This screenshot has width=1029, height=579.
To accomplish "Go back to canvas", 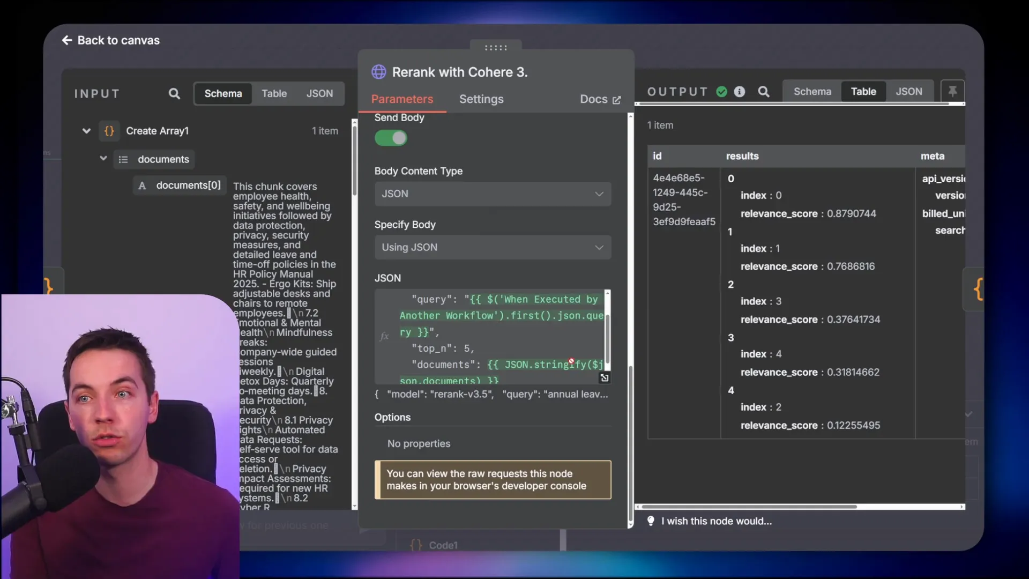I will 111,40.
